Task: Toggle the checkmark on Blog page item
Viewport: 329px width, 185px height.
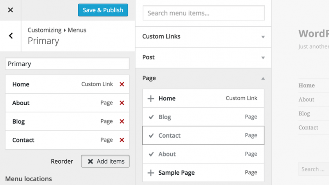Action: pos(151,117)
